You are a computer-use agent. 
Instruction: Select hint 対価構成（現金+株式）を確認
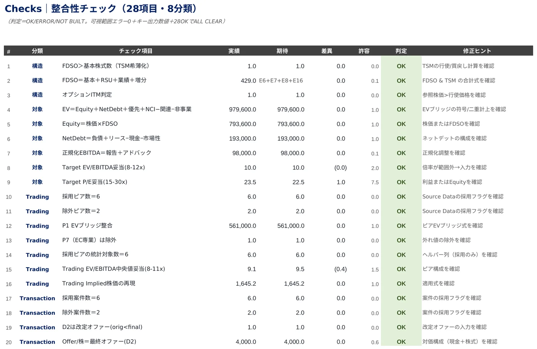tap(460, 342)
